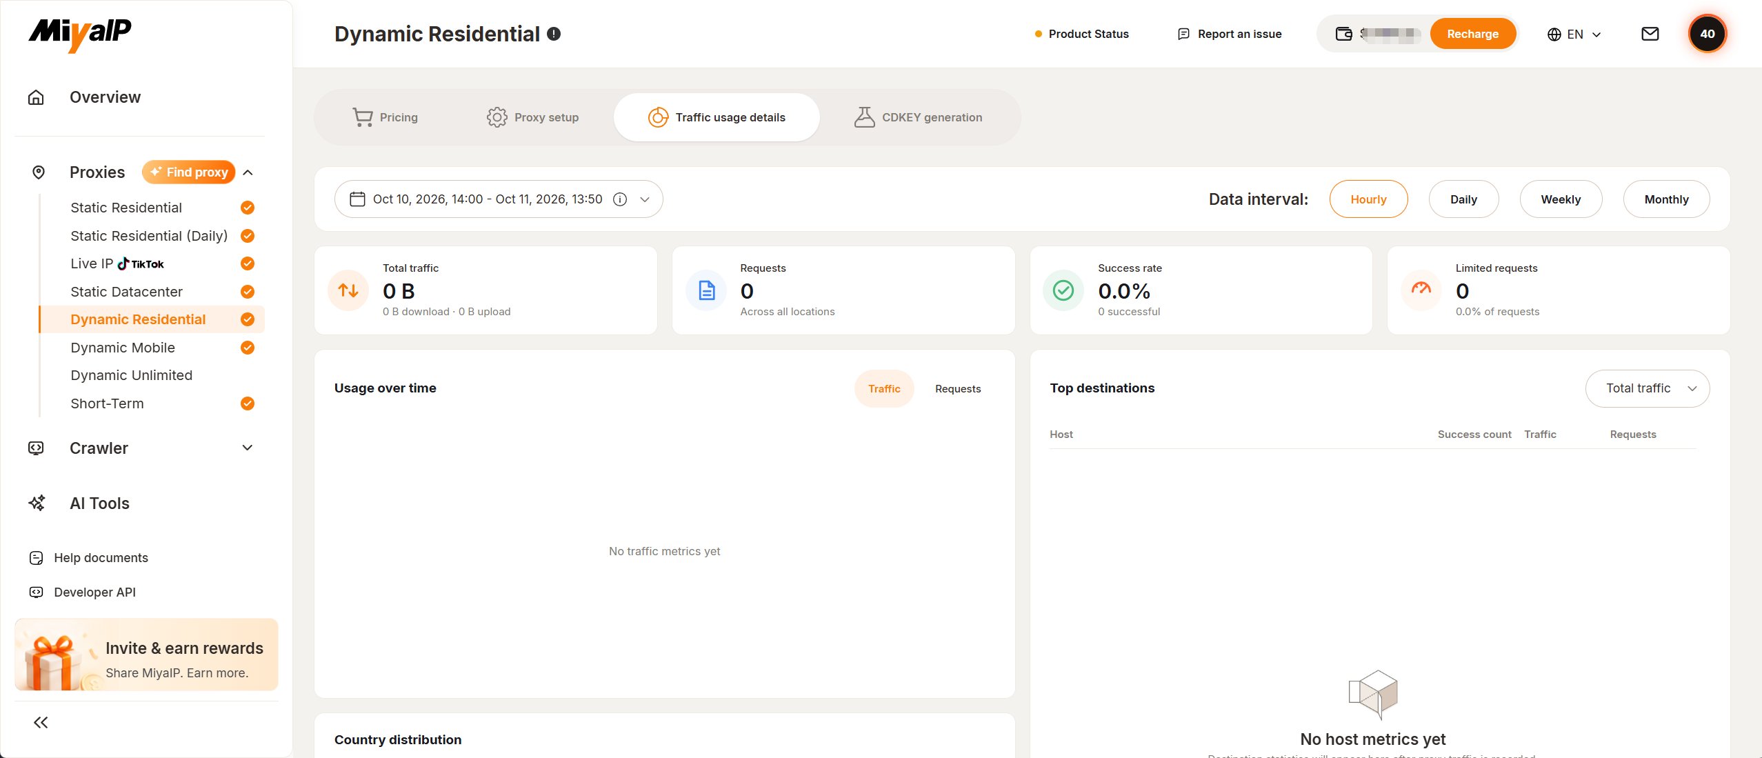This screenshot has width=1762, height=758.
Task: Open Traffic usage details tab
Action: [717, 117]
